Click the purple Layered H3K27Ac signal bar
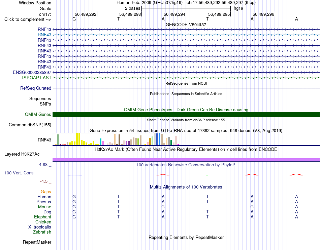 click(x=186, y=160)
